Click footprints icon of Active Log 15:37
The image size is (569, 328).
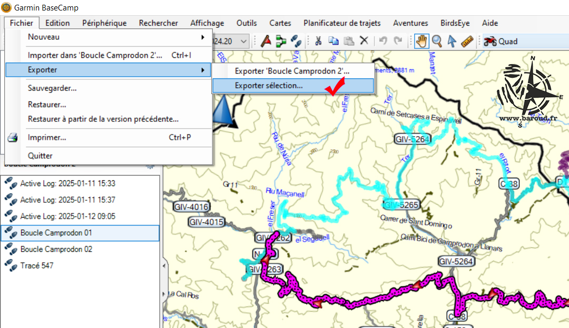tap(11, 200)
